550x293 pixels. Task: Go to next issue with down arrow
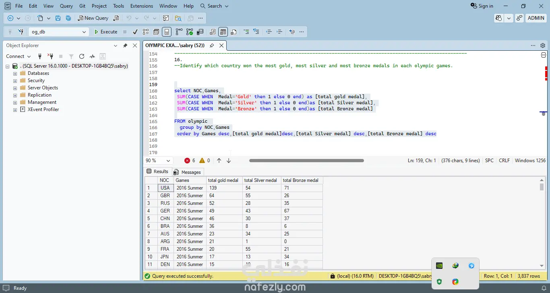coord(229,161)
